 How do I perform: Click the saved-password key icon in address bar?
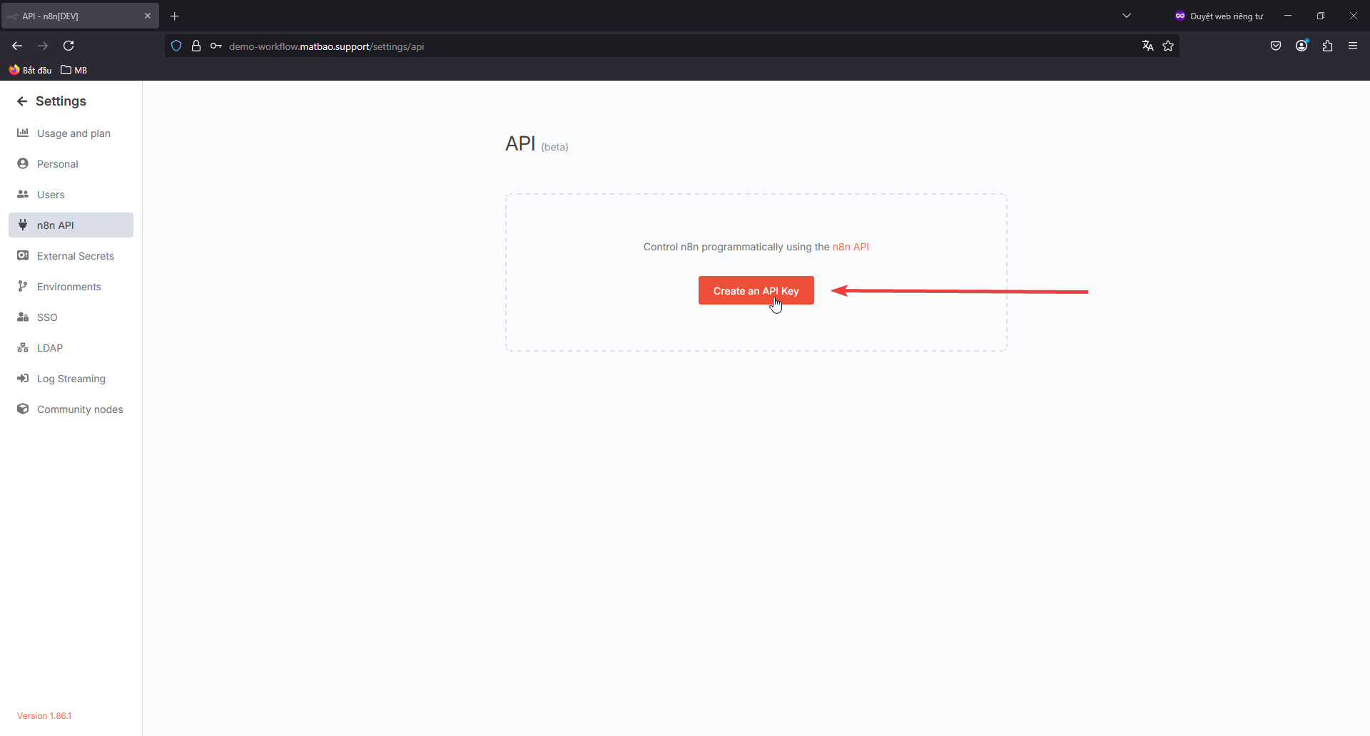click(x=215, y=46)
